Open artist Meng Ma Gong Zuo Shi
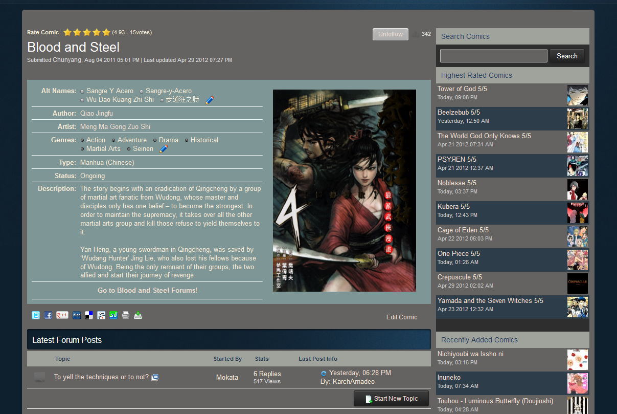The image size is (617, 414). (115, 126)
